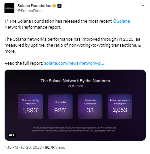This screenshot has height=154, width=150.
Task: Click the 4:16 PM Jul 20, 2023 timestamp
Action: 23,147
